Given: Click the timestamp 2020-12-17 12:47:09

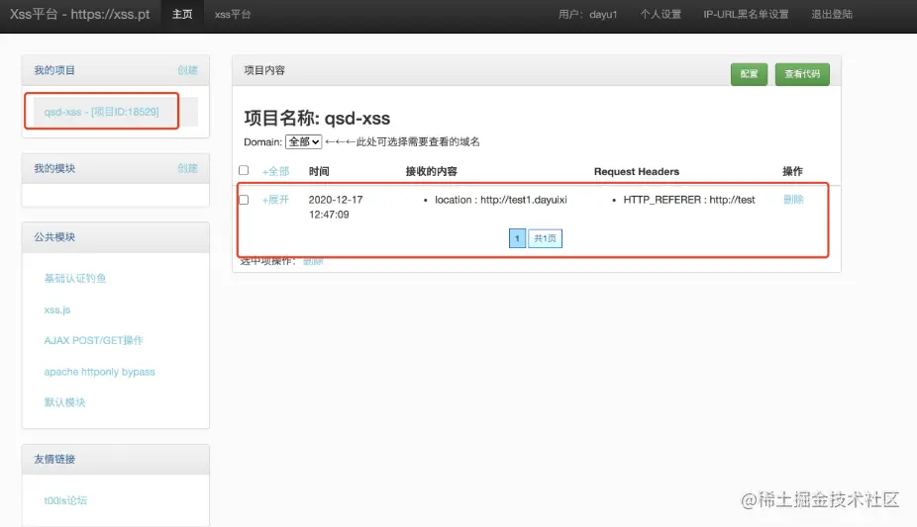Looking at the screenshot, I should 336,208.
